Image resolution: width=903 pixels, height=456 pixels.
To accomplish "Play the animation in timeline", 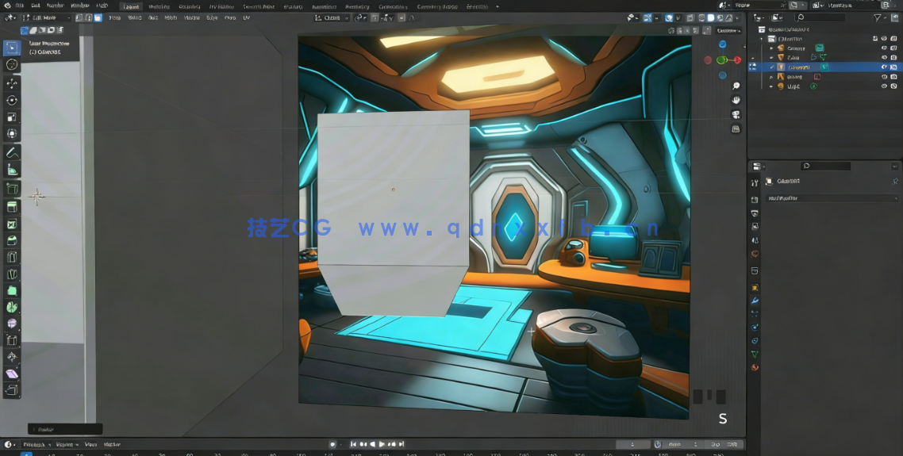I will point(382,444).
